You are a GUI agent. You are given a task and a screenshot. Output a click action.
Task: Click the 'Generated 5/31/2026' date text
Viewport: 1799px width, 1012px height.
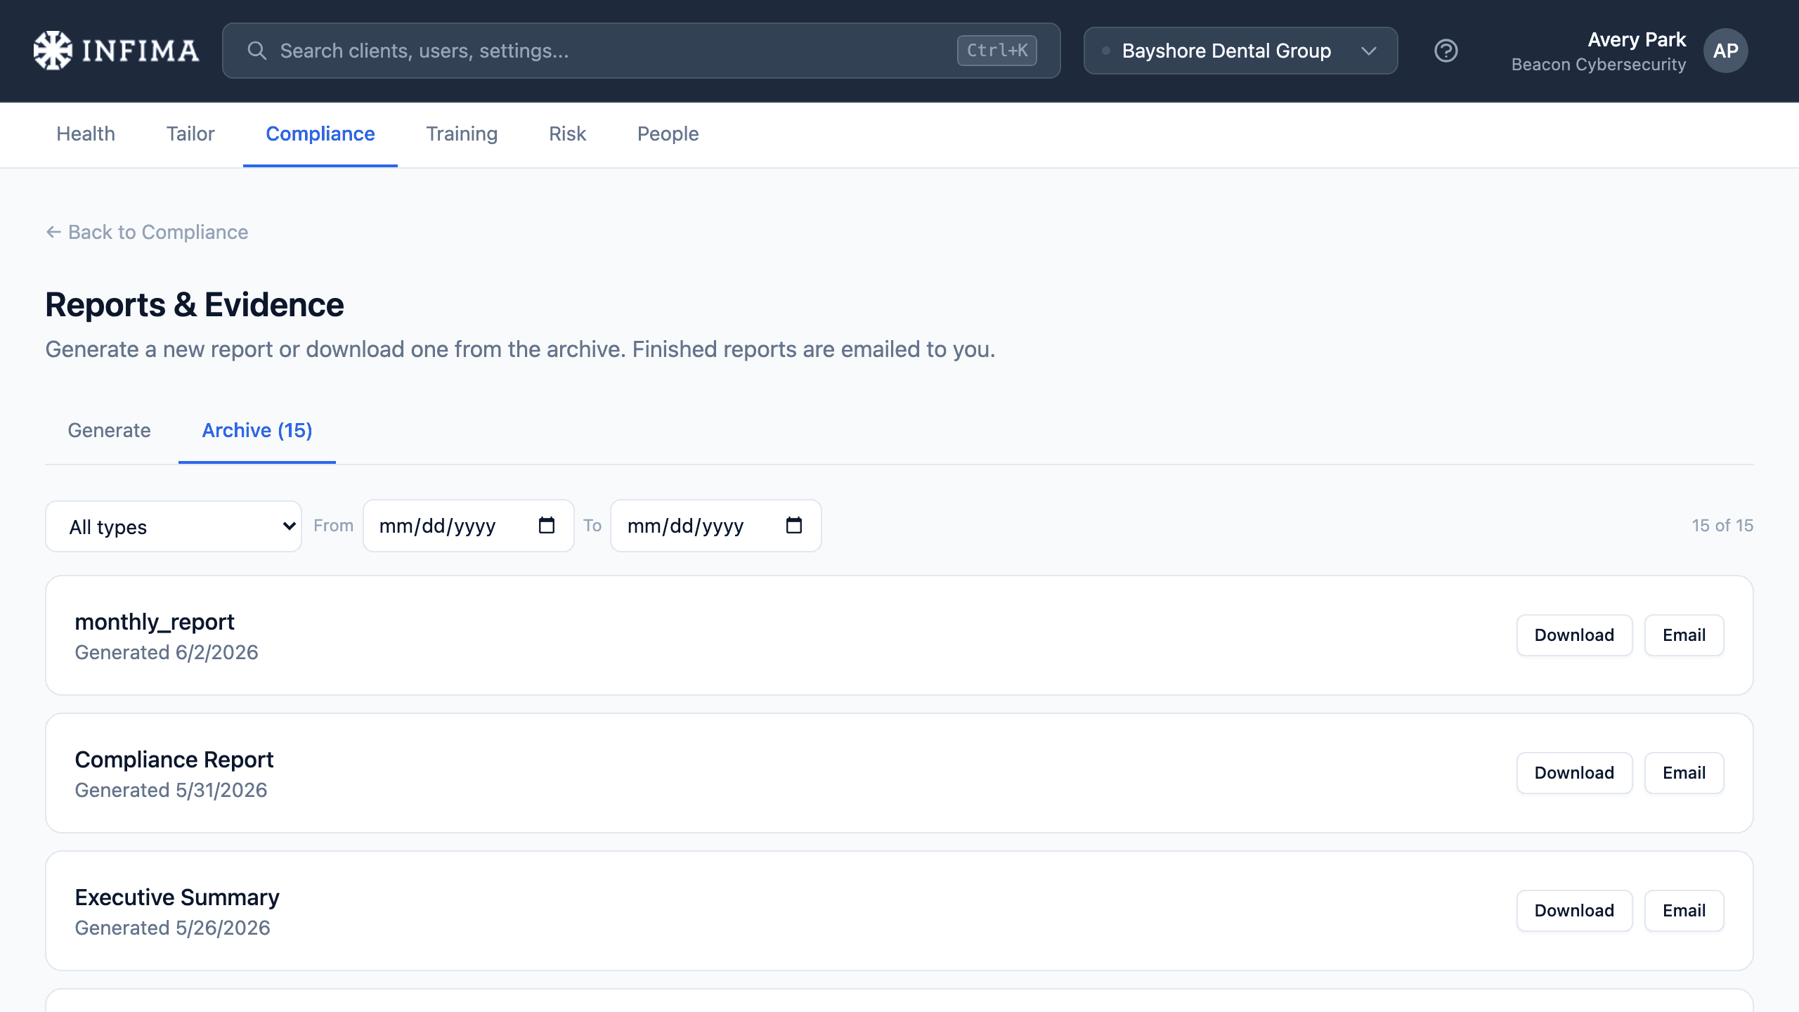pos(171,791)
